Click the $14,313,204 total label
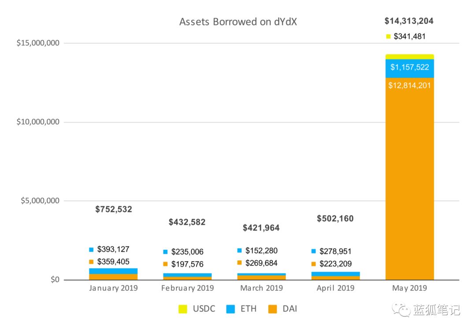The image size is (476, 331). pyautogui.click(x=409, y=21)
